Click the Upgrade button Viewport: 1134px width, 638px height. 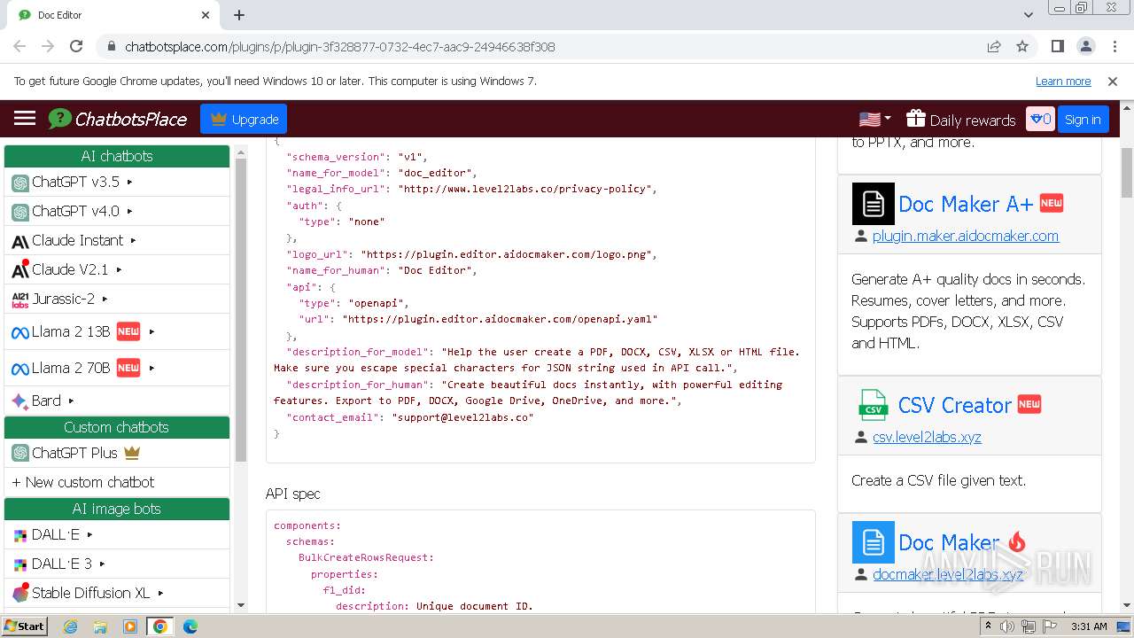pyautogui.click(x=244, y=119)
